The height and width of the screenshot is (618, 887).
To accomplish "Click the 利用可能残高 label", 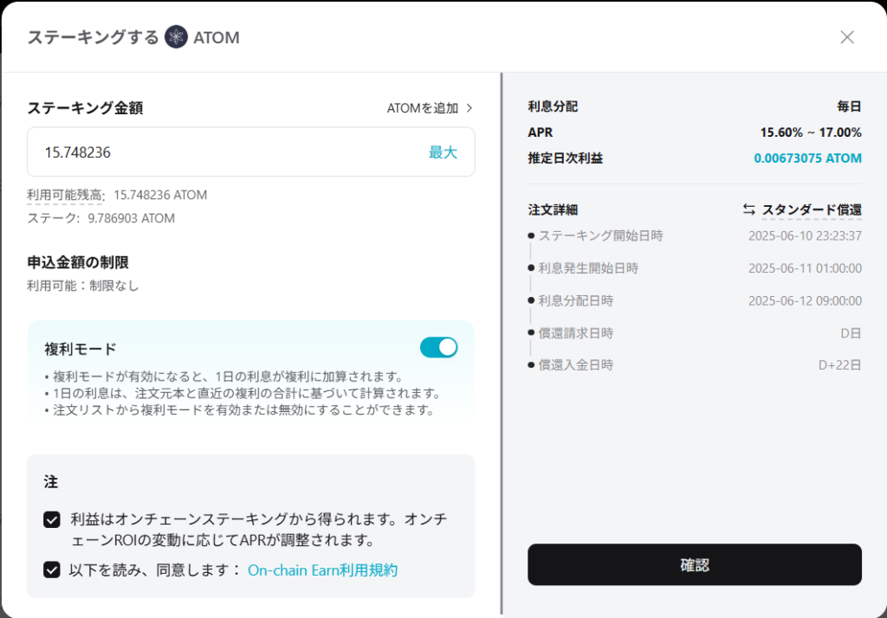I will (x=65, y=195).
